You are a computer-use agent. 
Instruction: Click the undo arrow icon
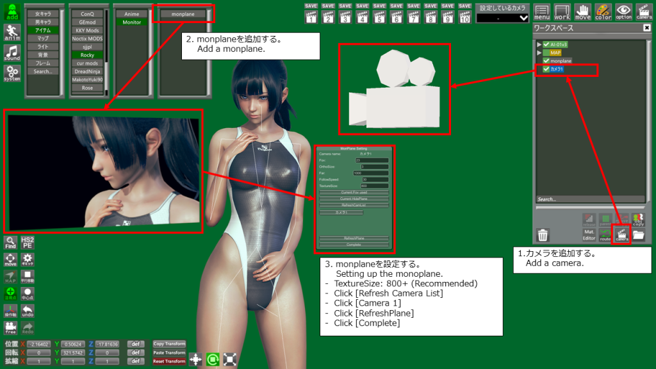point(28,311)
